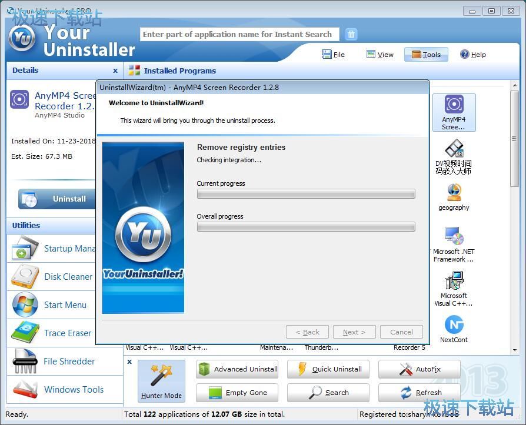This screenshot has width=526, height=425.
Task: Click the Uninstall button in Details
Action: click(57, 199)
